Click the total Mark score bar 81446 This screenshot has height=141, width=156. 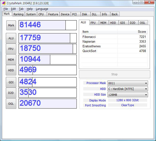coord(48,25)
